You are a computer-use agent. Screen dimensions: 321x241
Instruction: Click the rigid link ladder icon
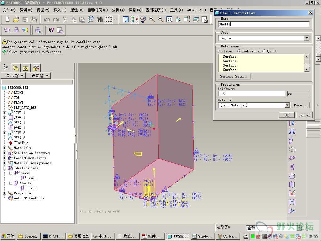(292, 202)
